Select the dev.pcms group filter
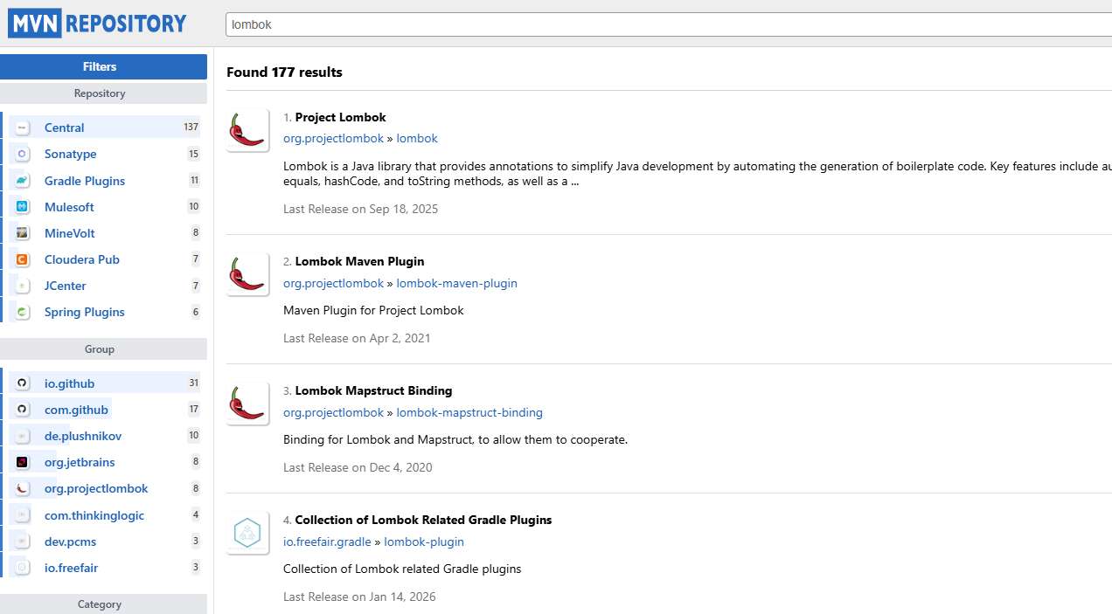 [x=71, y=542]
